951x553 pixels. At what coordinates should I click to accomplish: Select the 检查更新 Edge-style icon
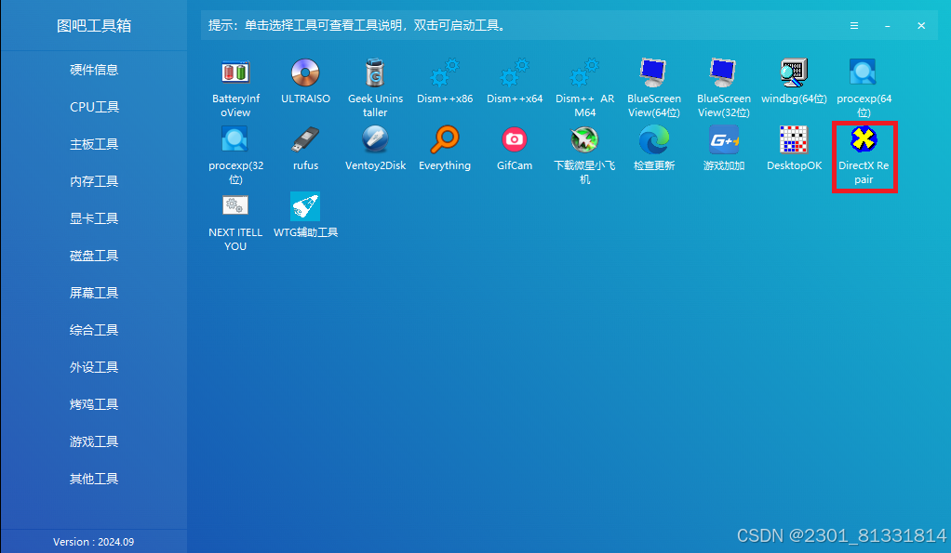click(x=654, y=140)
